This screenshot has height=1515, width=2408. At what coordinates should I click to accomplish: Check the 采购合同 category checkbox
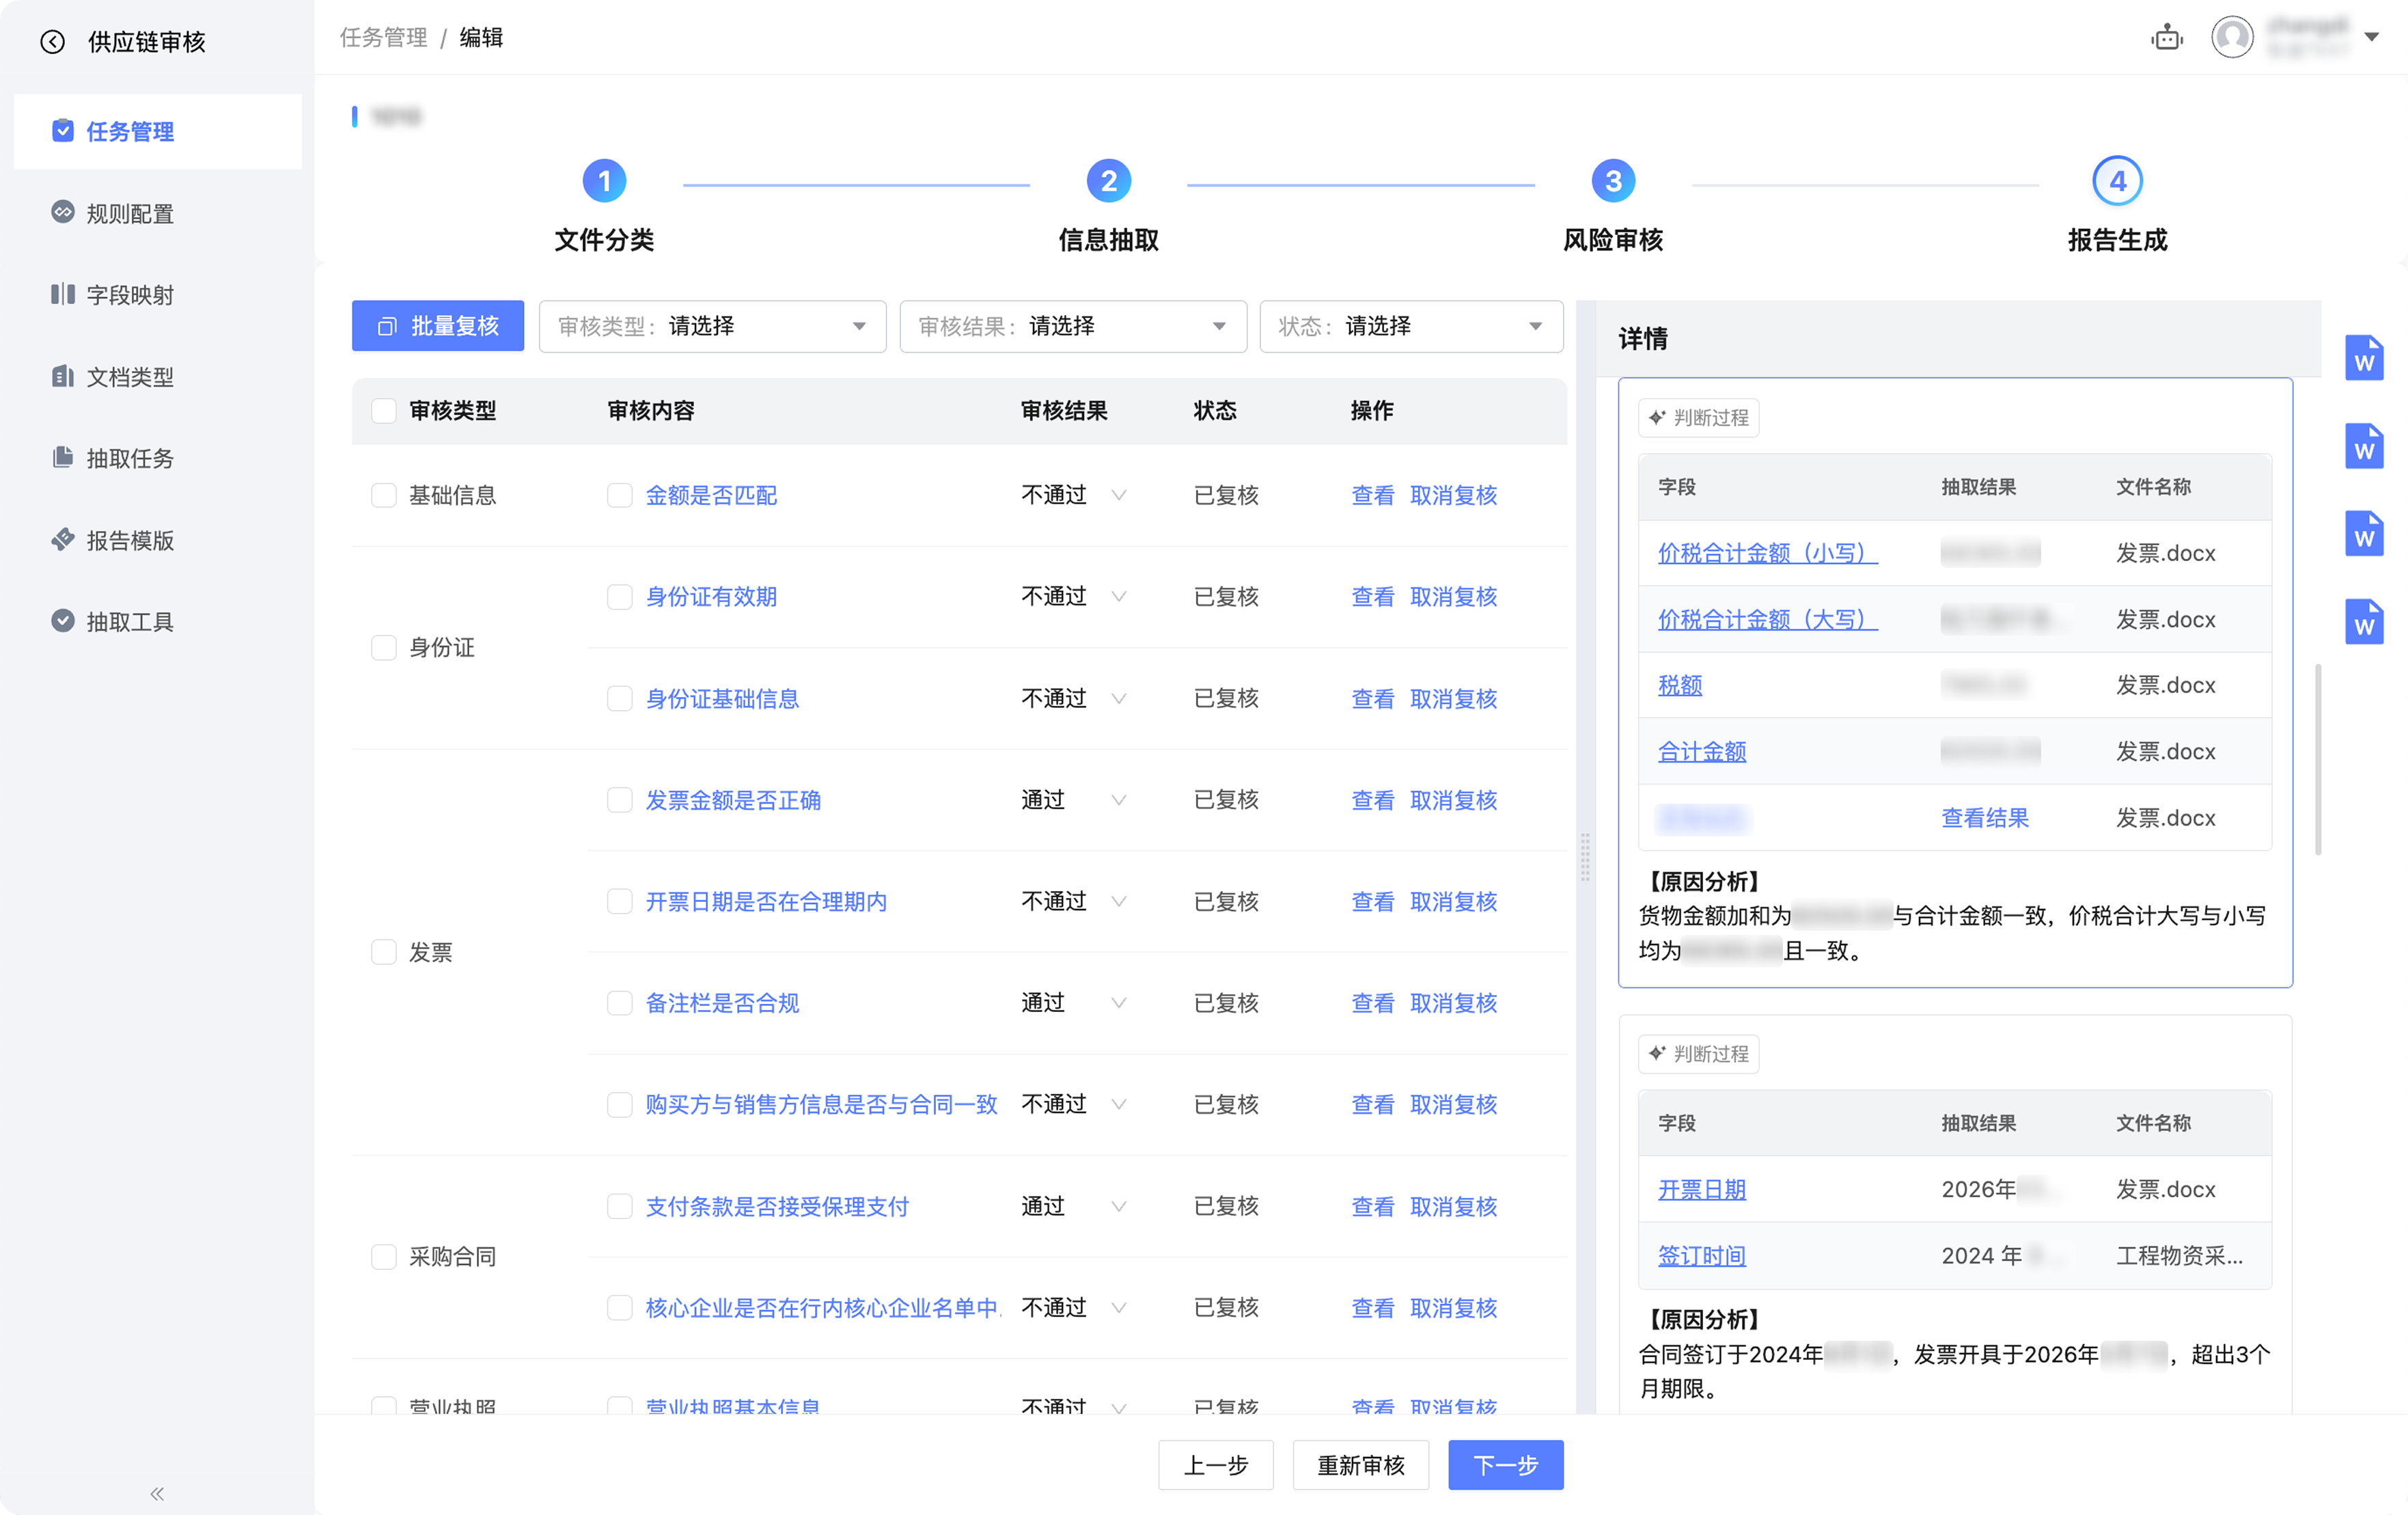coord(384,1257)
